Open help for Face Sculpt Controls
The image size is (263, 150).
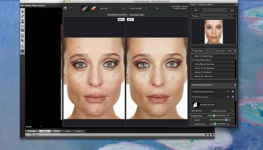click(233, 92)
